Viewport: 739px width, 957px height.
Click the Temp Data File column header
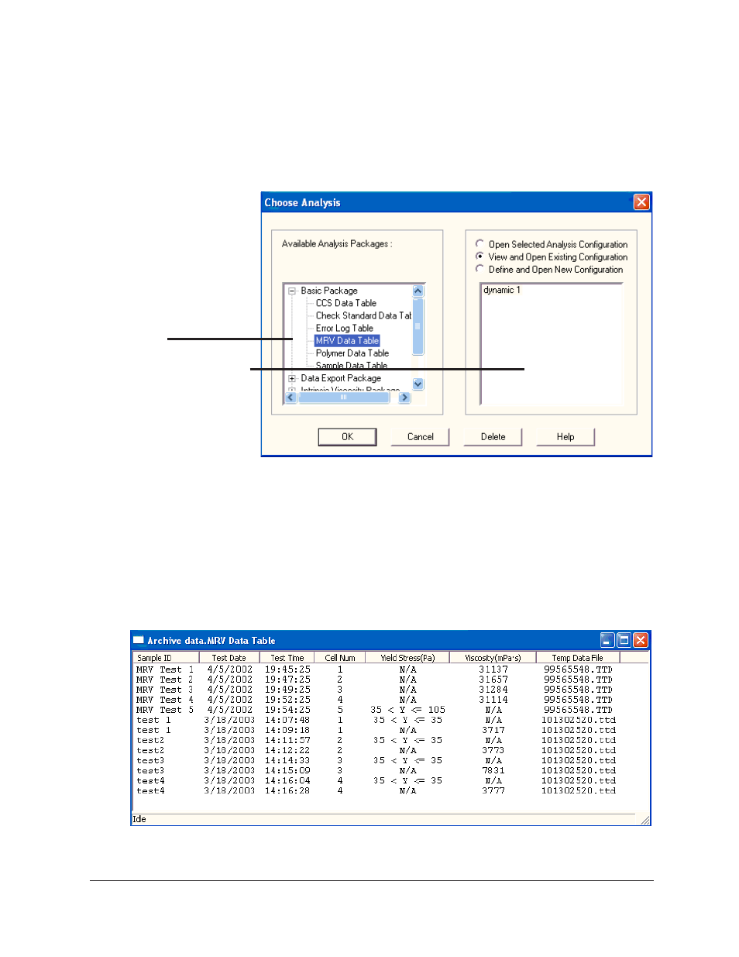point(578,658)
